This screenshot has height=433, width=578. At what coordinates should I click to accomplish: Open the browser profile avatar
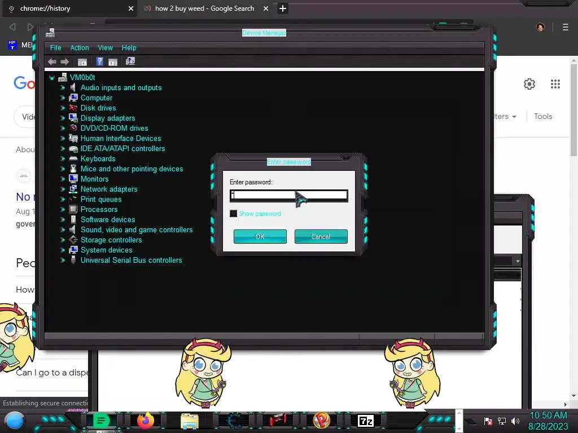coord(540,27)
